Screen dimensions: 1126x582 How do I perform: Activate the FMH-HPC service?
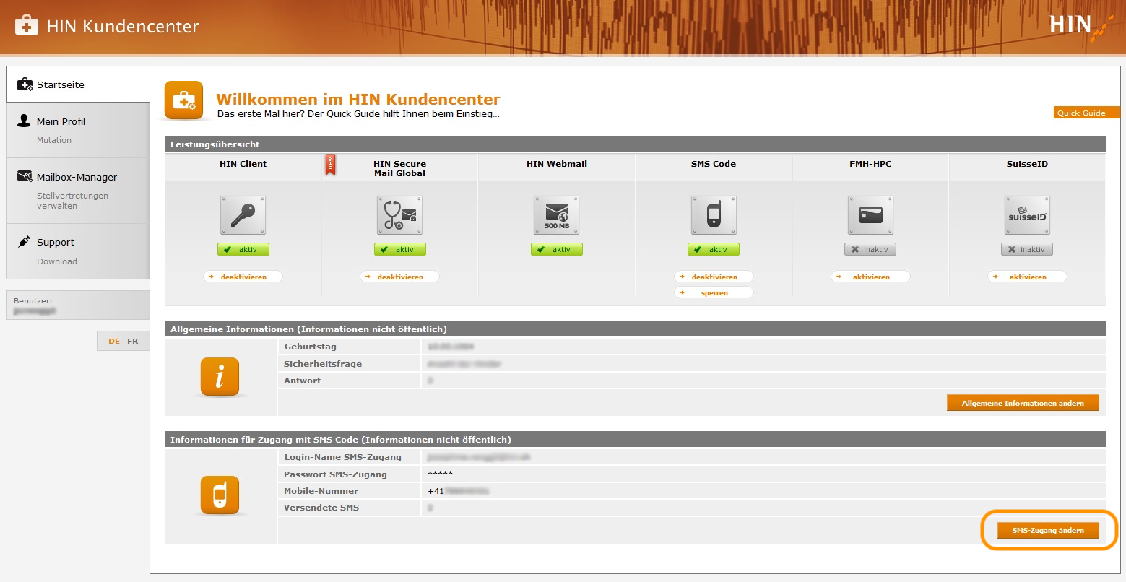pos(870,277)
